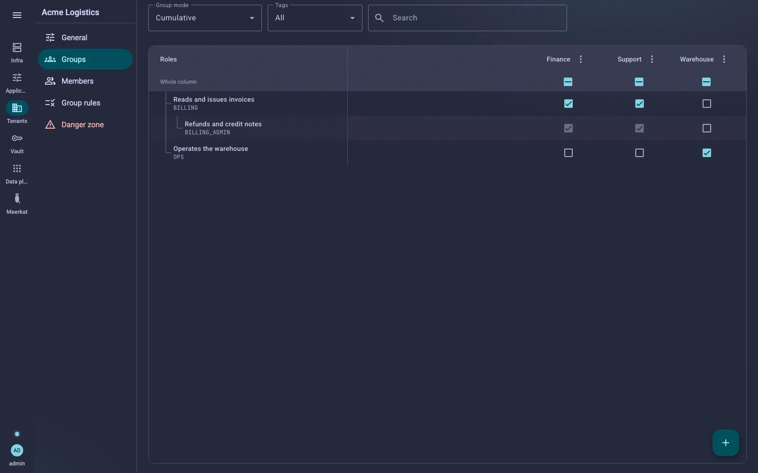The height and width of the screenshot is (473, 758).
Task: Open Warehouse column options menu
Action: (724, 59)
